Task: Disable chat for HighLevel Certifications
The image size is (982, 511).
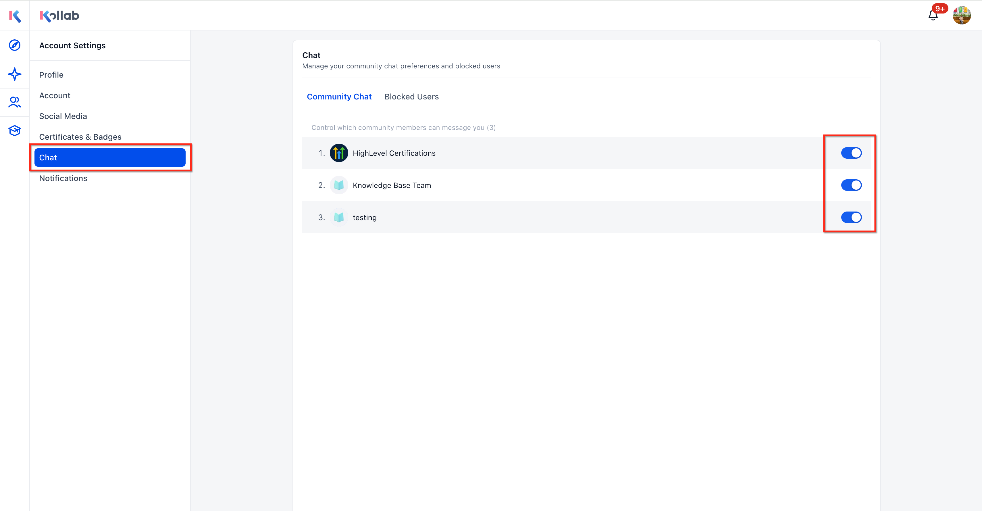Action: 851,153
